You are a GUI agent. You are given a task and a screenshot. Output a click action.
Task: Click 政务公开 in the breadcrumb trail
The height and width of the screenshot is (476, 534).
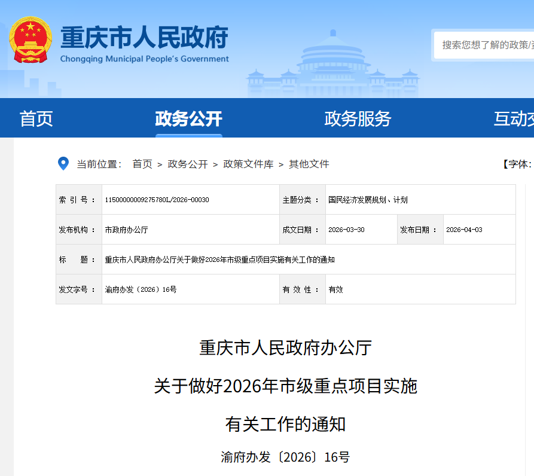[188, 164]
